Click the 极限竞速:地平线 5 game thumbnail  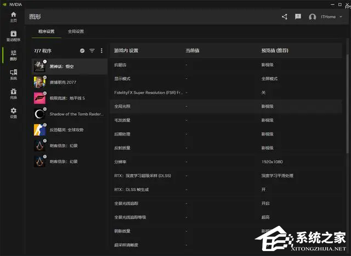[x=39, y=98]
